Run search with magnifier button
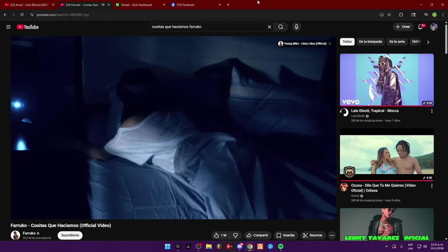This screenshot has width=448, height=252. (281, 27)
